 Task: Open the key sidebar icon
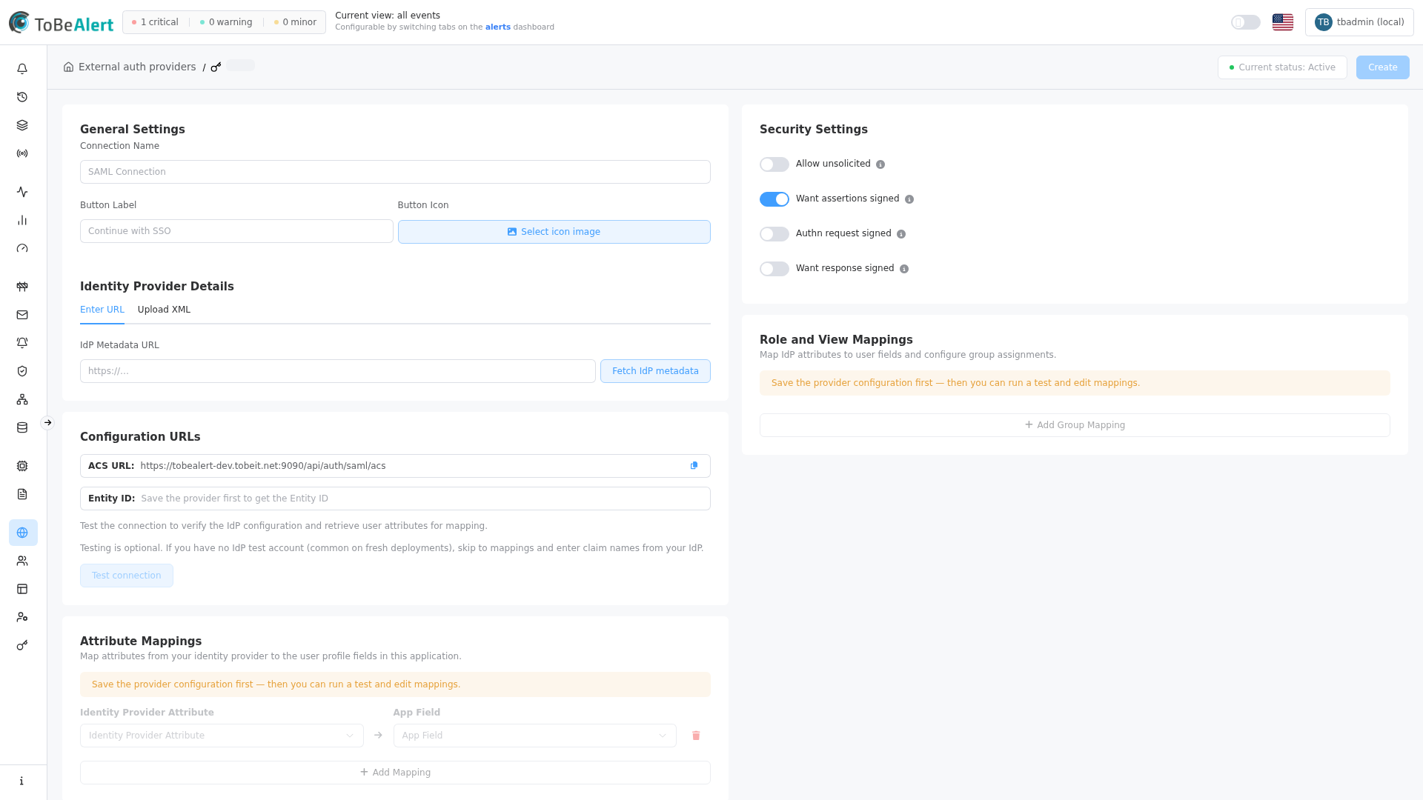(22, 645)
